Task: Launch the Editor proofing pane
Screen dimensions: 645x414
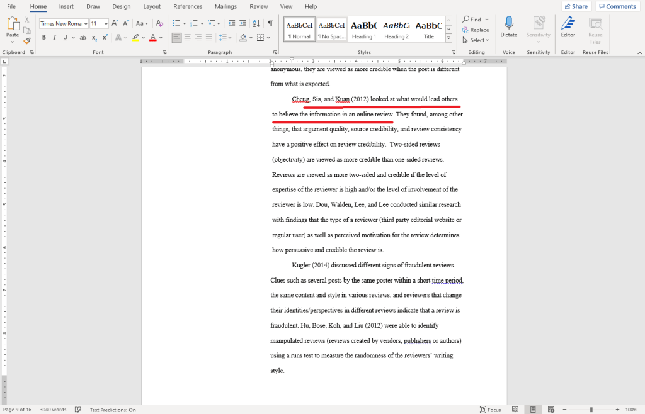Action: tap(568, 28)
